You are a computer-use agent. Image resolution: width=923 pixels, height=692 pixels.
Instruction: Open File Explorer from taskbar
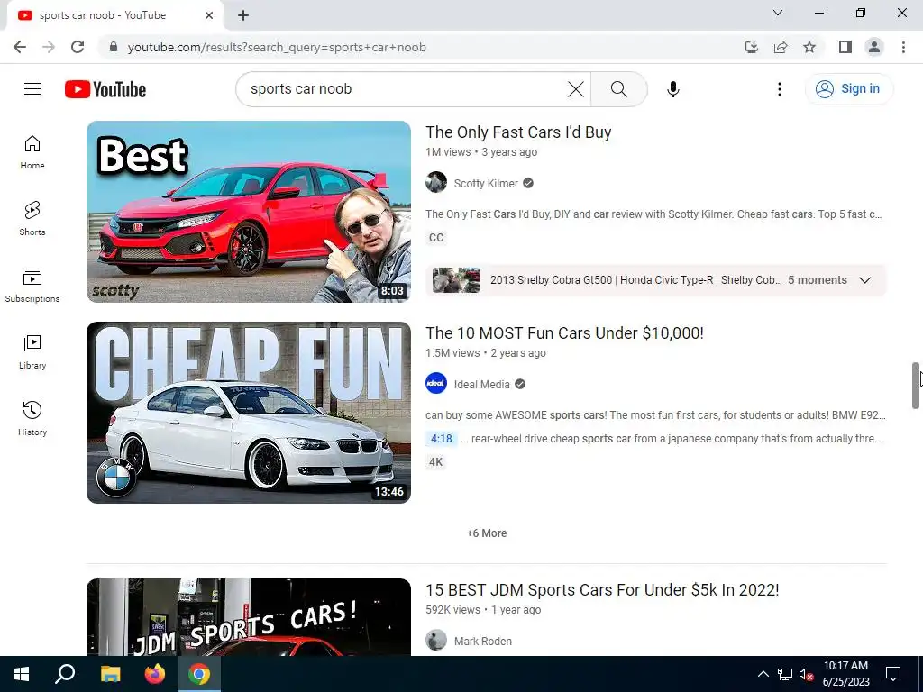coord(110,674)
